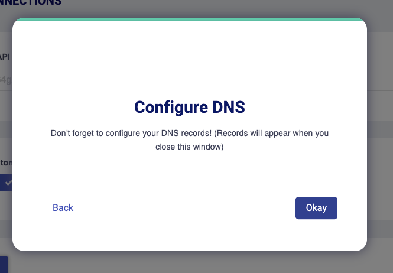The height and width of the screenshot is (273, 393).
Task: Click the white checkmark icon behind the dialog
Action: 9,183
